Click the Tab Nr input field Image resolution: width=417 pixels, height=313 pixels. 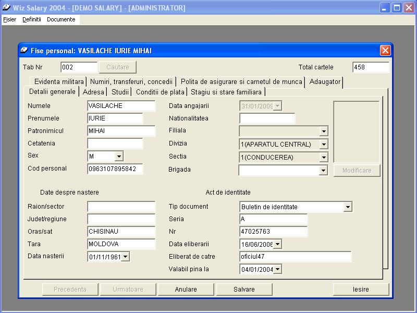pos(79,67)
